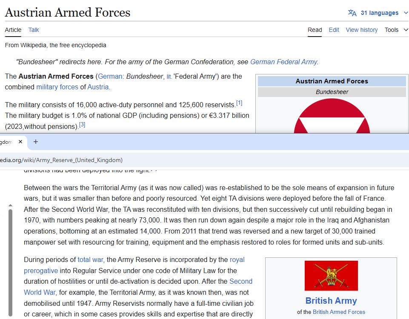Click 'From Wikipedia, the free encyclopedia' text
The image size is (409, 319).
coord(56,45)
